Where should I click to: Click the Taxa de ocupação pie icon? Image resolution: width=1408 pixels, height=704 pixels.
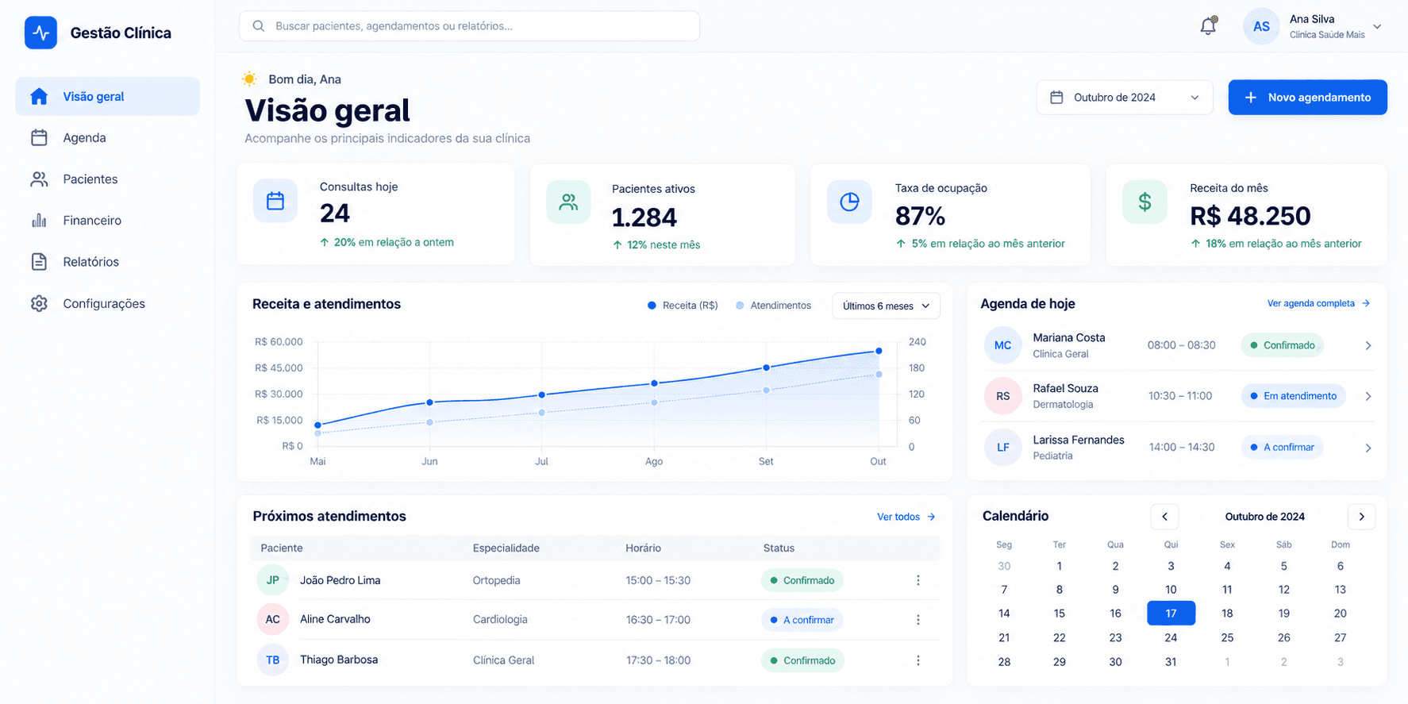(849, 202)
